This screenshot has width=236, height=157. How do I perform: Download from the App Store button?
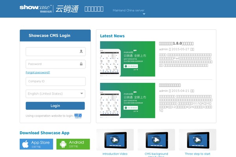(x=36, y=144)
